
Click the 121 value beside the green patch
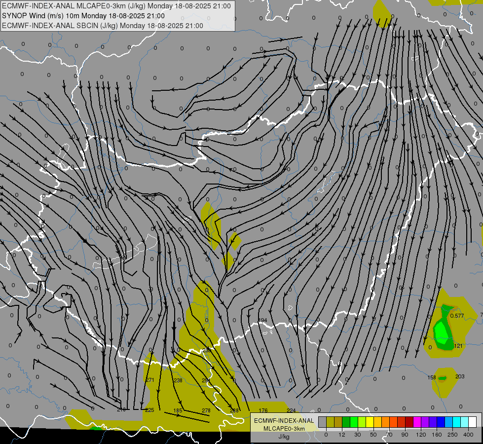coord(458,346)
